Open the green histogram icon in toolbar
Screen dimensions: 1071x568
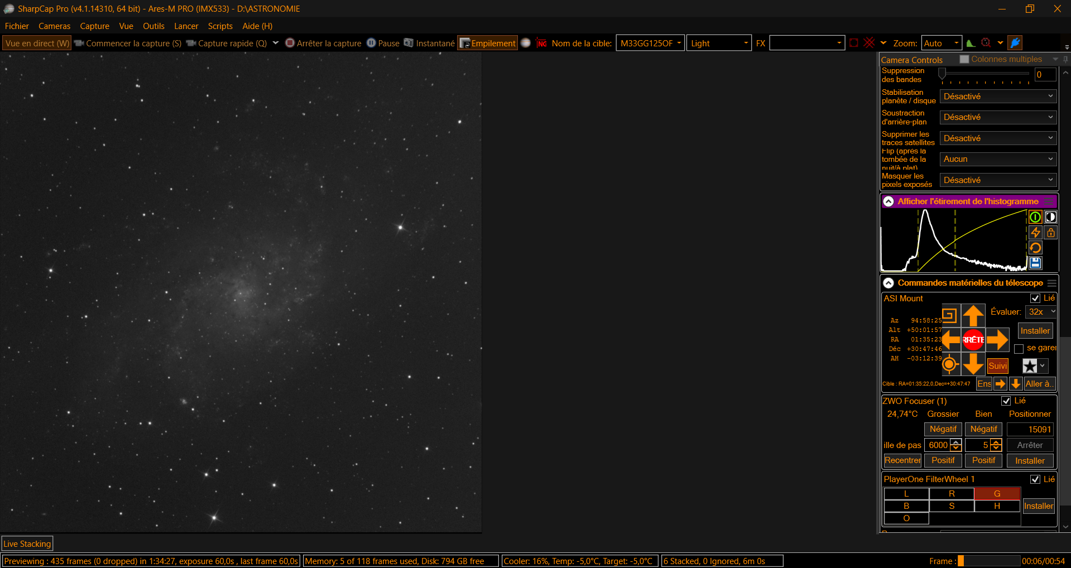point(971,43)
